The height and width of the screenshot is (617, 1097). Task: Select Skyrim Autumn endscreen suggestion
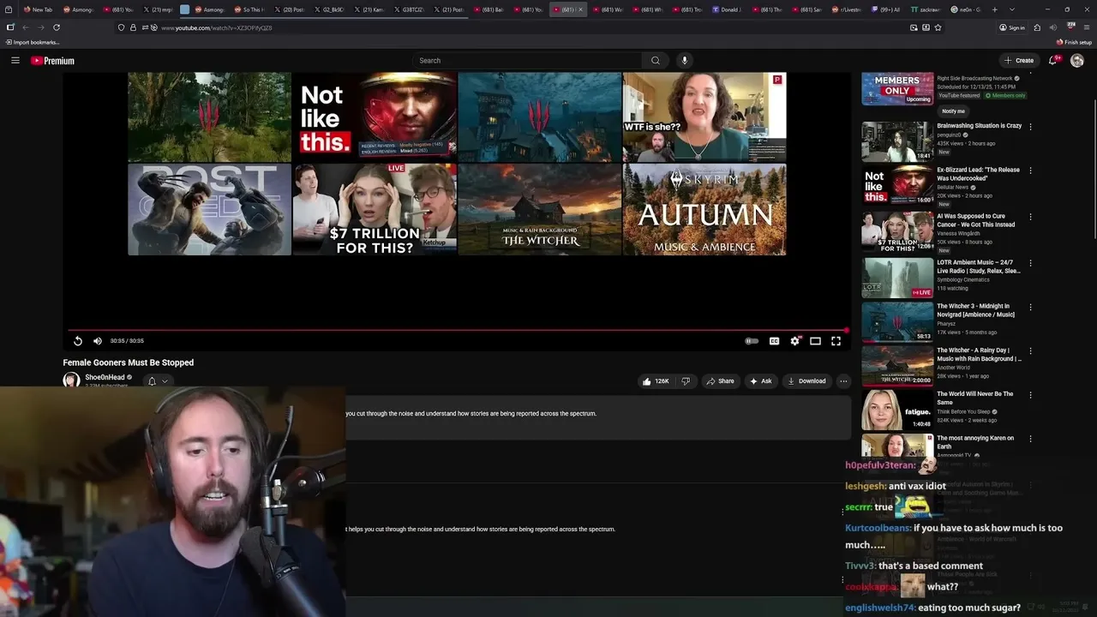point(704,210)
